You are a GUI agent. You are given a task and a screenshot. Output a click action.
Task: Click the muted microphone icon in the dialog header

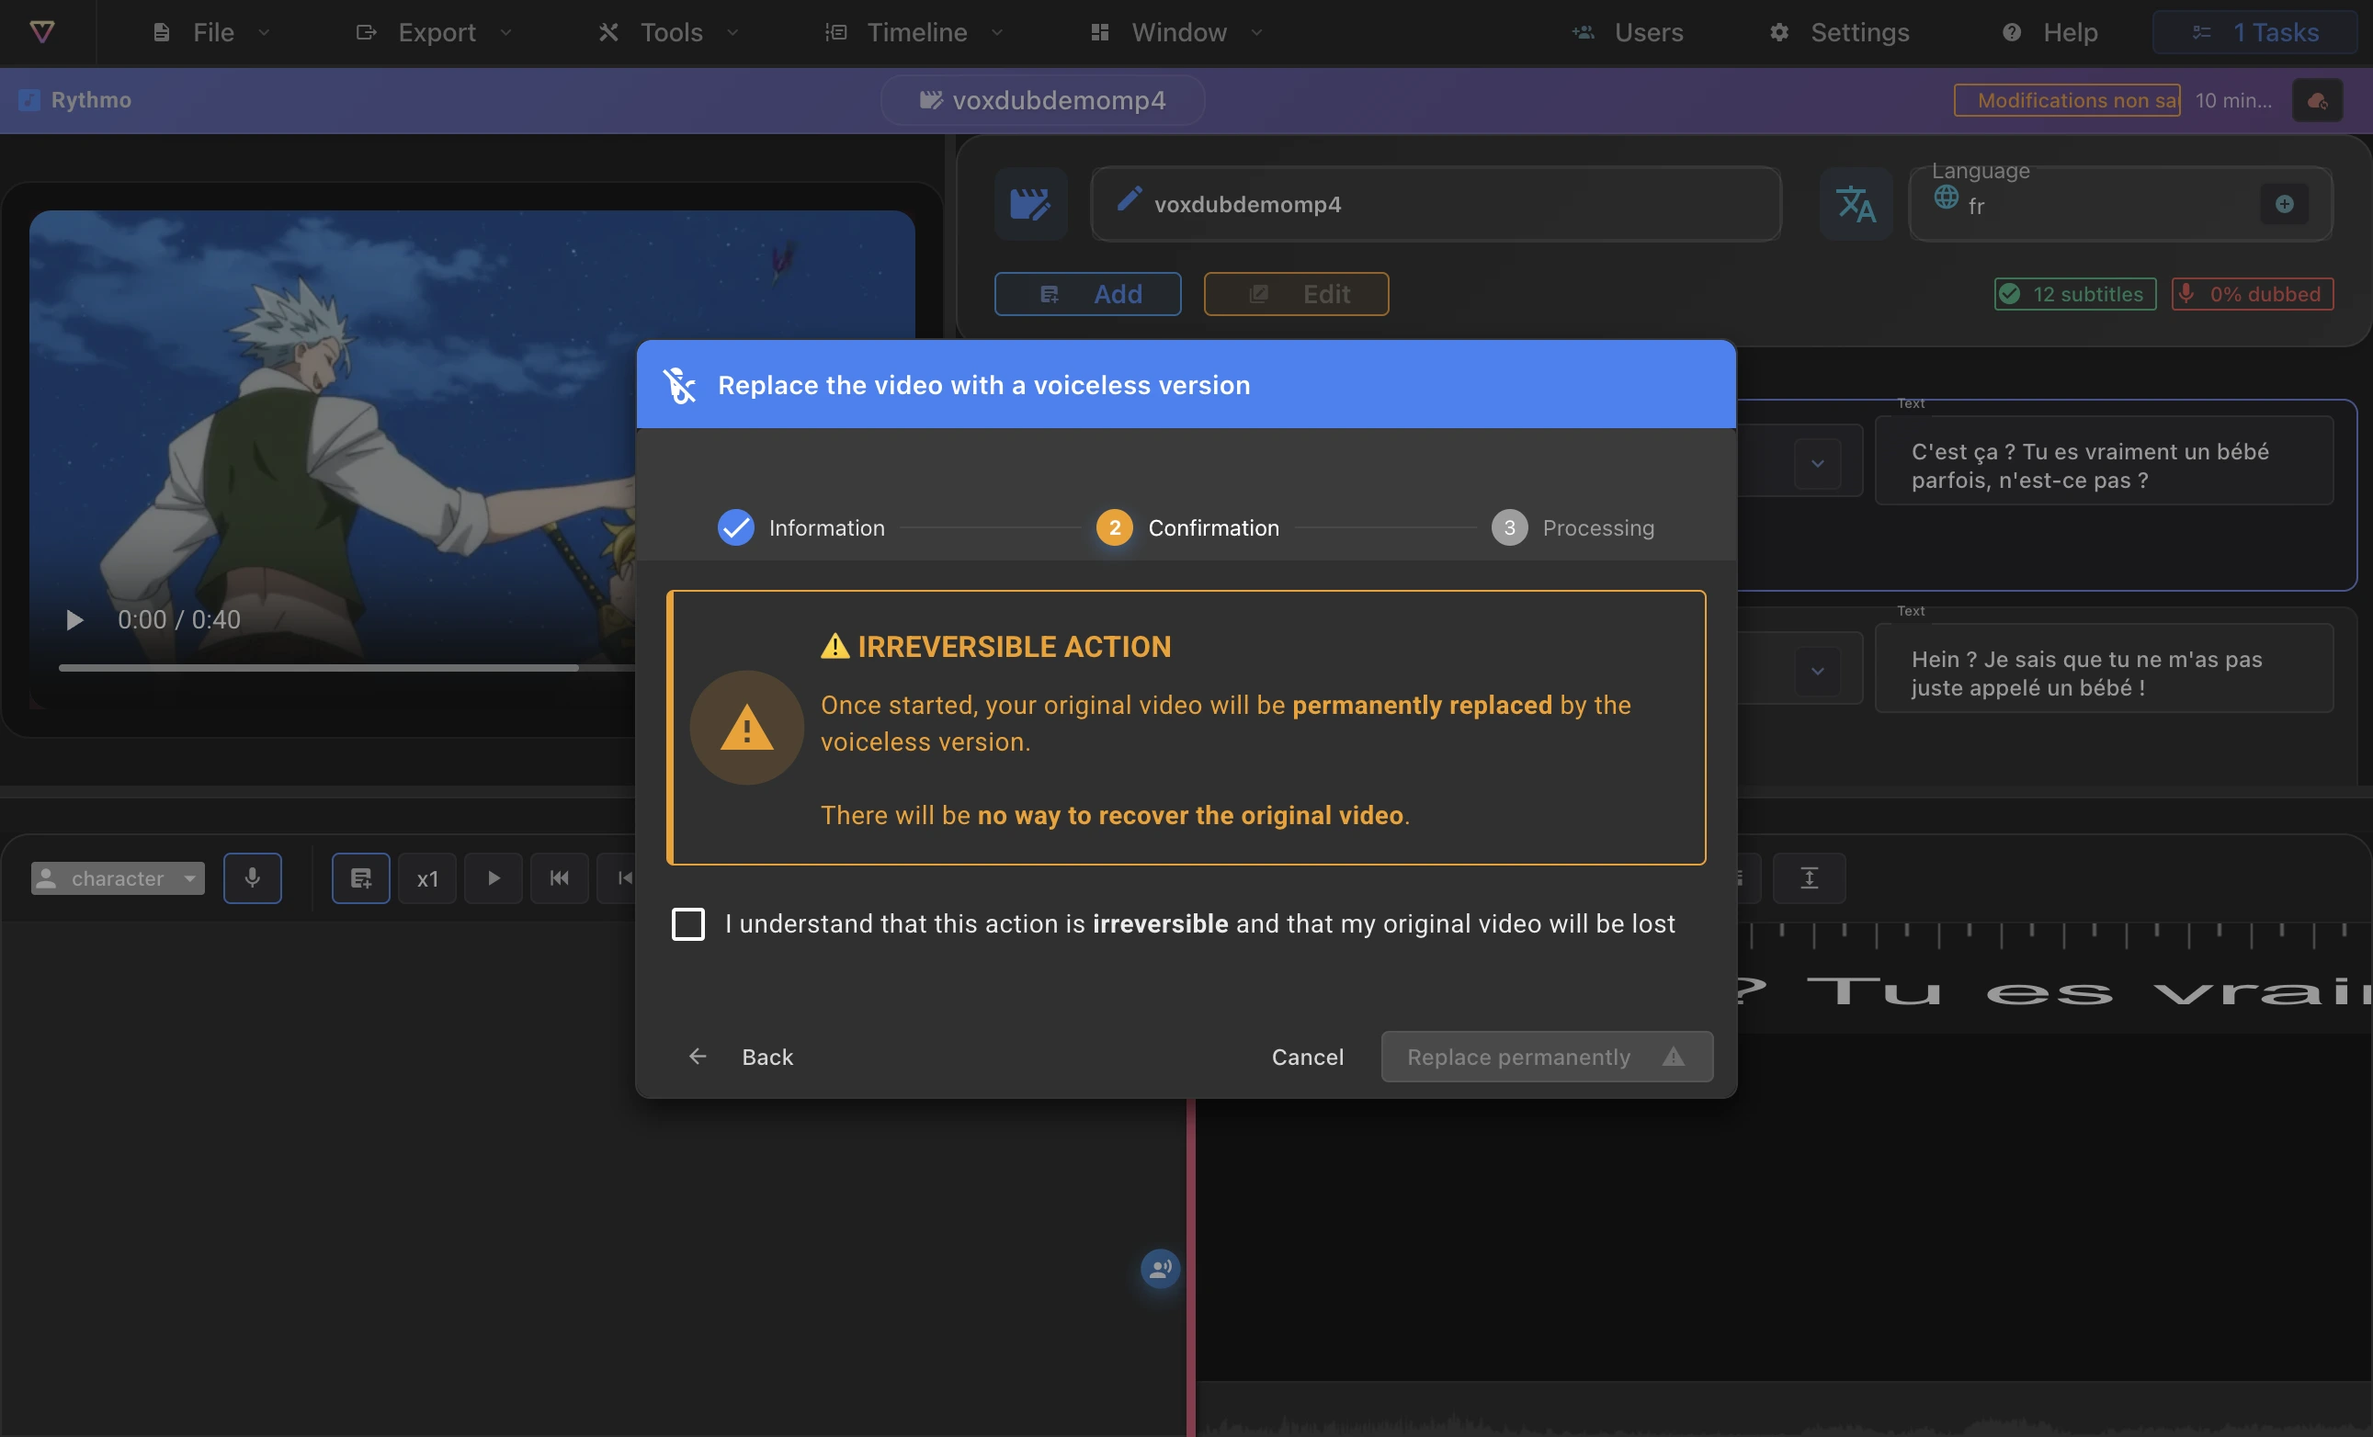point(679,385)
